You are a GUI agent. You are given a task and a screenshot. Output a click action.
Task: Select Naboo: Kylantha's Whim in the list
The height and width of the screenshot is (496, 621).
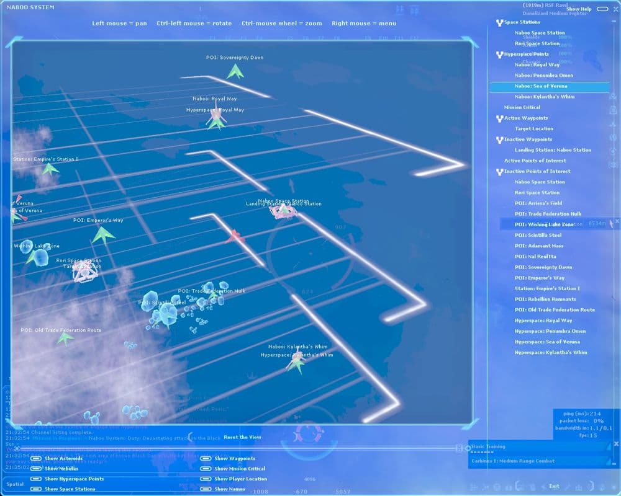point(545,97)
